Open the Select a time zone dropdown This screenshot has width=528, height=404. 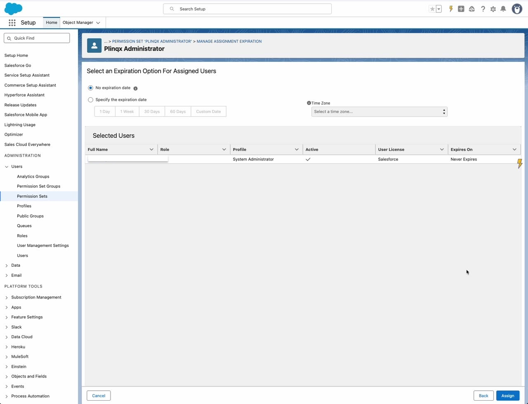pyautogui.click(x=379, y=112)
